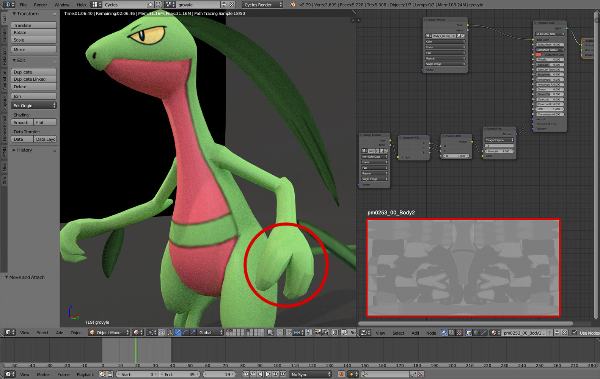Toggle the Use Nodes checkbox
Viewport: 600px width, 379px height.
(575, 333)
